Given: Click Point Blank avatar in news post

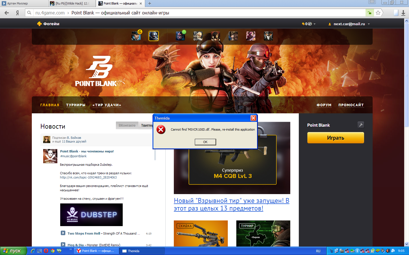Looking at the screenshot, I should point(50,156).
